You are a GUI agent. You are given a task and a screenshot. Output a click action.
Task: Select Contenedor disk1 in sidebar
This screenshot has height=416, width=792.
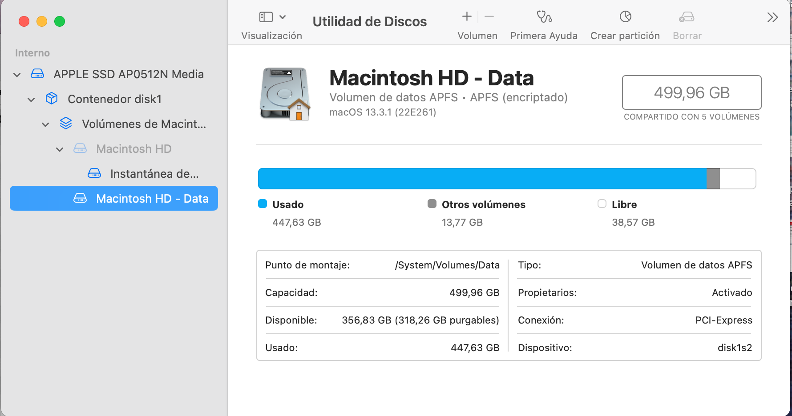(114, 99)
